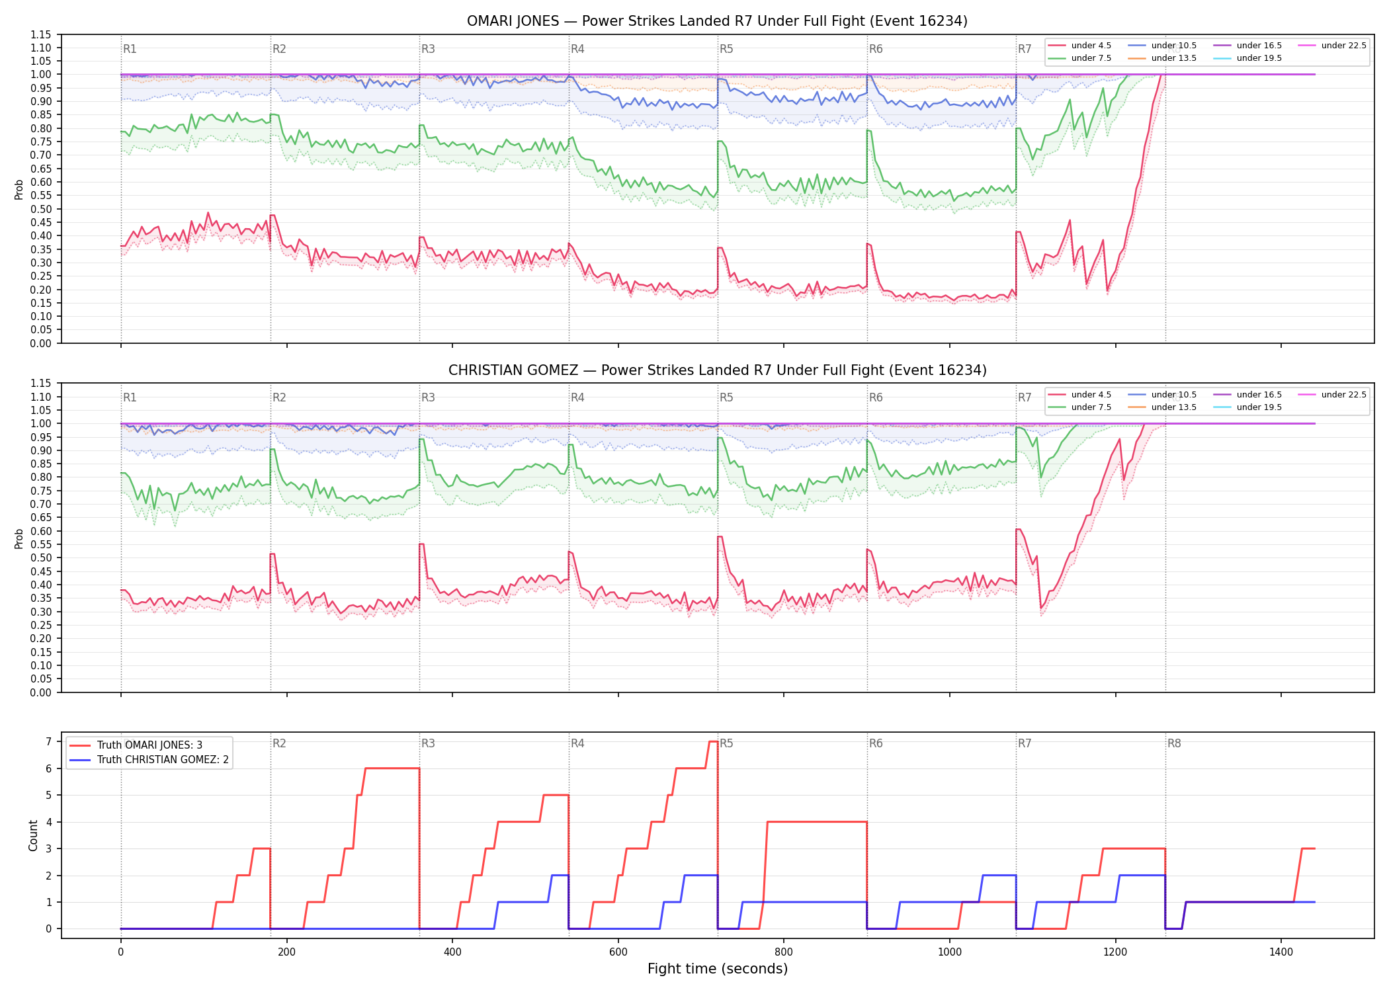
Task: Click R7 round marker in Christian Gomez chart
Action: coord(1025,397)
